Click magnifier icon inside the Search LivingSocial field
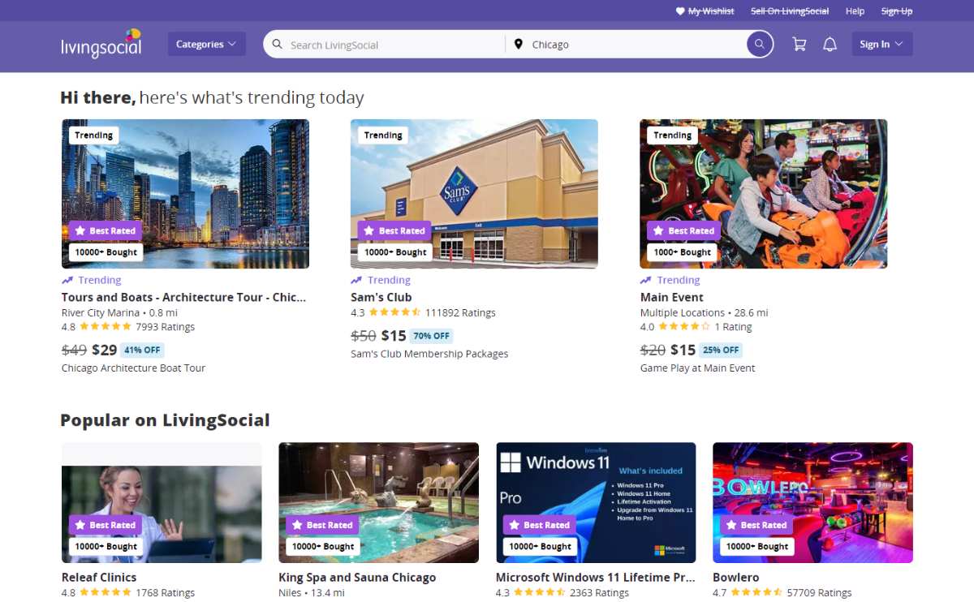 pos(278,45)
